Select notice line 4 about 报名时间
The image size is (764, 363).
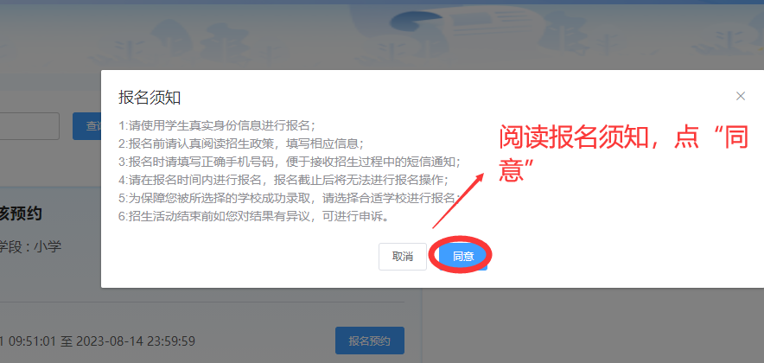click(x=283, y=180)
